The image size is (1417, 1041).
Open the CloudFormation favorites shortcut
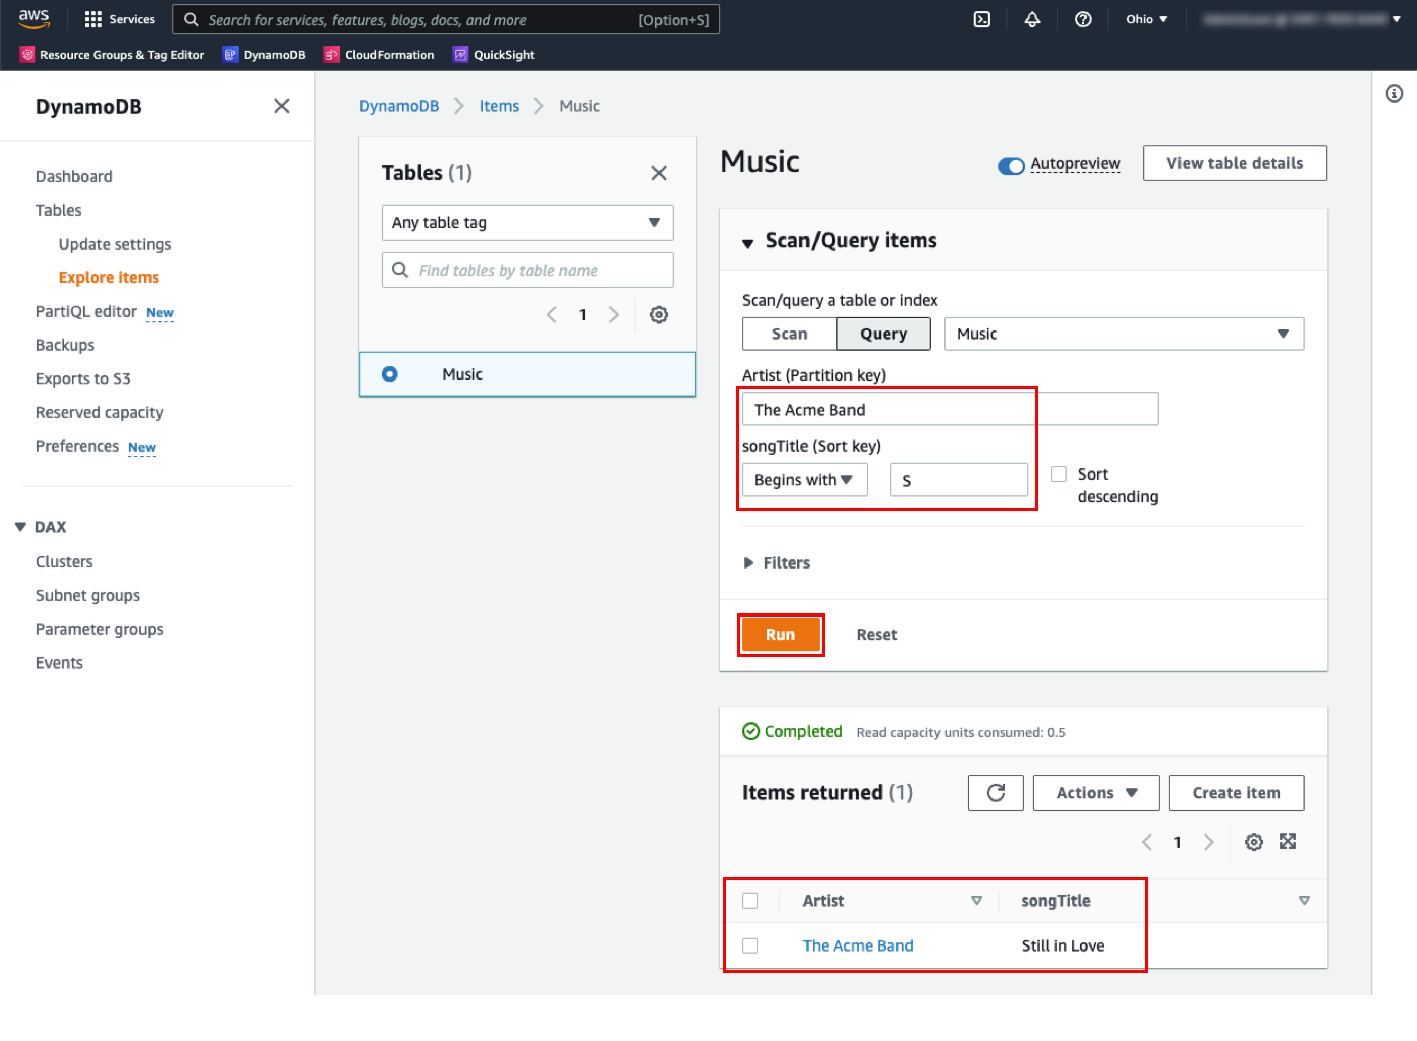[380, 54]
